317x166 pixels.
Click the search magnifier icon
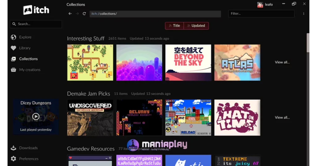point(14,24)
